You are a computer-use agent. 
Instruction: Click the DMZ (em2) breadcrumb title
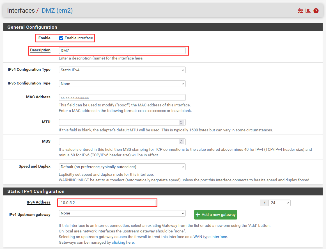point(57,11)
